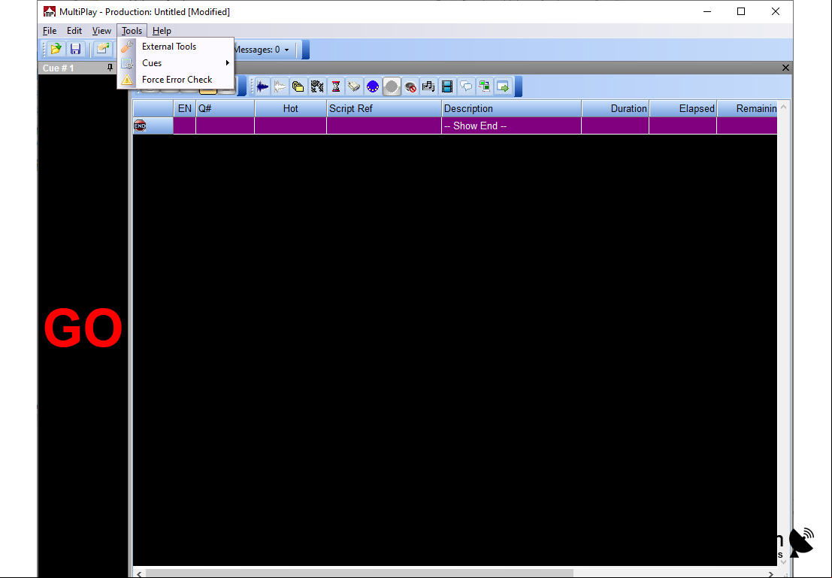Image resolution: width=832 pixels, height=578 pixels.
Task: Open the Help menu
Action: pos(162,31)
